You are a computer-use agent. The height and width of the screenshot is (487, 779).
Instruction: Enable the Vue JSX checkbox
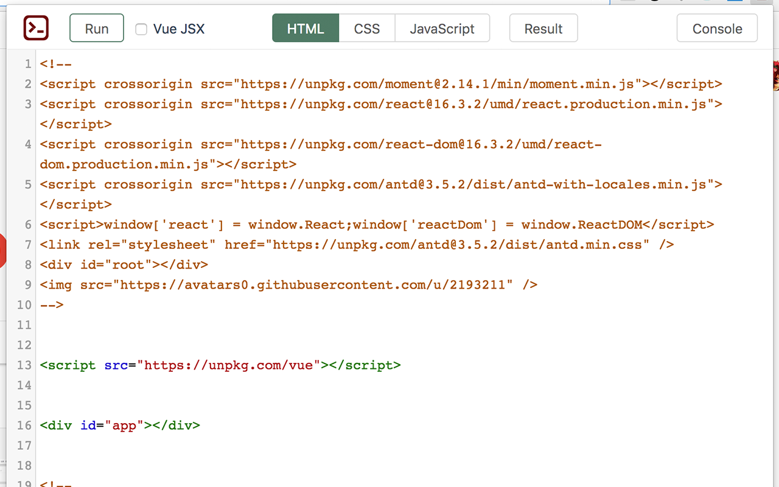click(141, 29)
